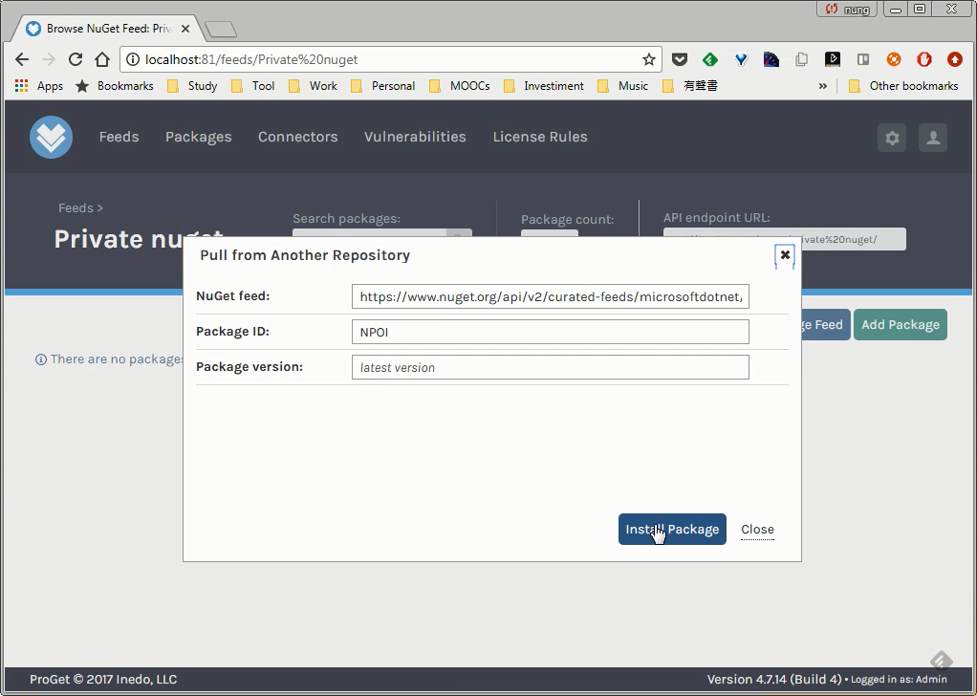
Task: View site info icon in address bar
Action: (133, 59)
